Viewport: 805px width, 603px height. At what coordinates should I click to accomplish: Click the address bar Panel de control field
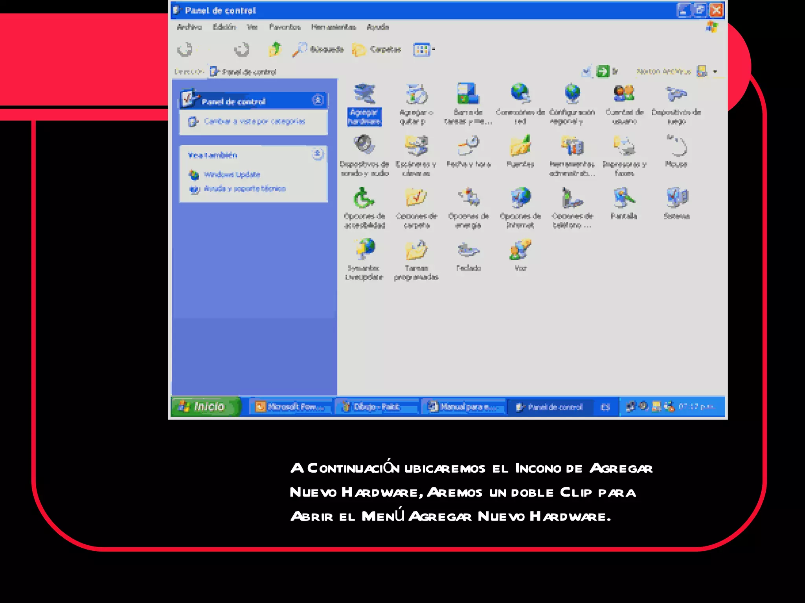tap(393, 72)
